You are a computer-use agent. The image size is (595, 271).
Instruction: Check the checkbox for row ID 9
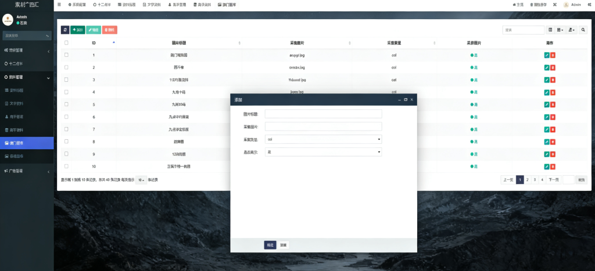point(66,154)
